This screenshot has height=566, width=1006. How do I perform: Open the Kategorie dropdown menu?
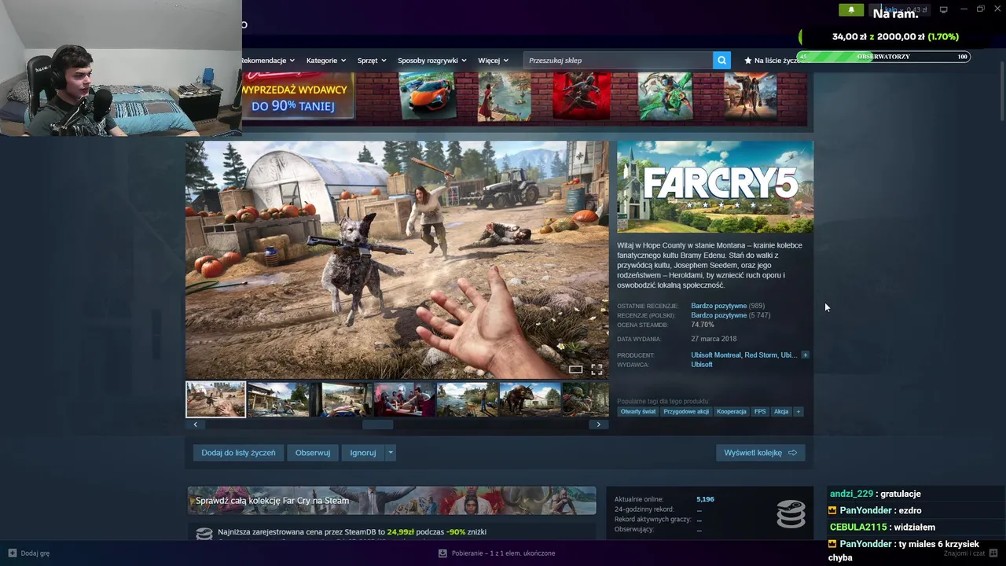click(x=327, y=61)
